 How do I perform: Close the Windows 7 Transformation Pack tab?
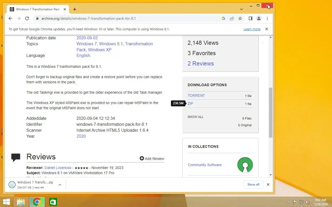tap(65, 9)
